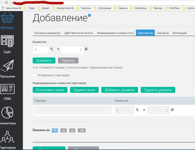Enable the Отображать партнерам checkbox

[x=34, y=75]
